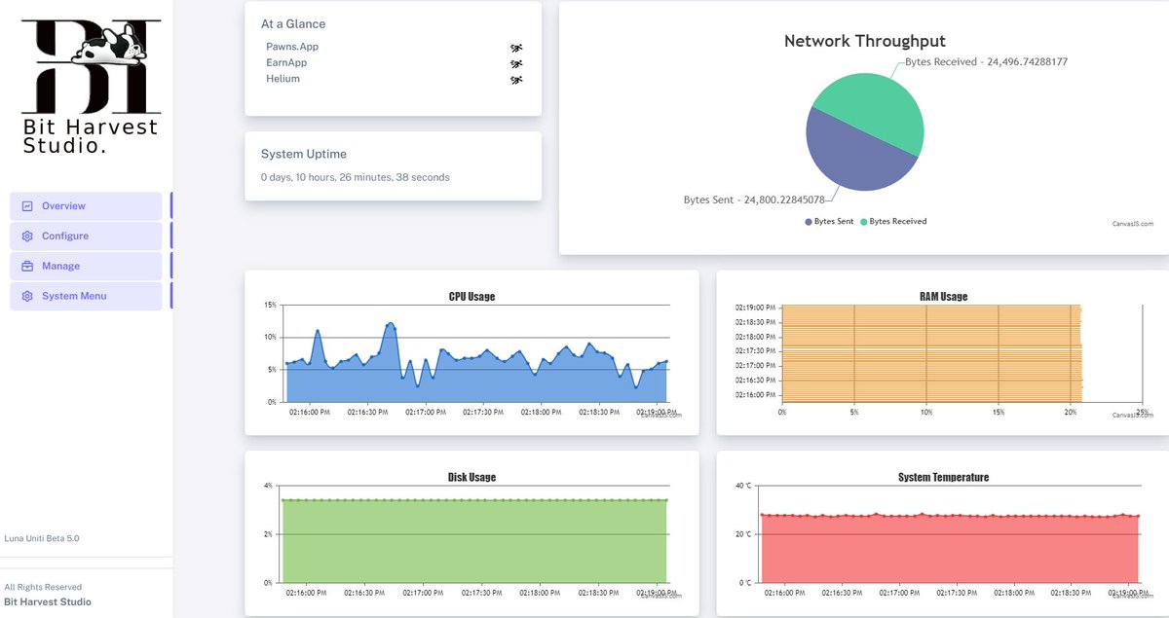This screenshot has width=1169, height=618.
Task: Open the Manage menu item
Action: coord(86,267)
